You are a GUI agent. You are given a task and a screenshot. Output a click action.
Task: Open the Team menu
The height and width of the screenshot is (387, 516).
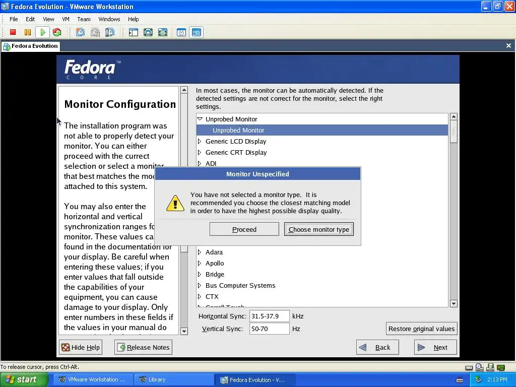point(84,19)
